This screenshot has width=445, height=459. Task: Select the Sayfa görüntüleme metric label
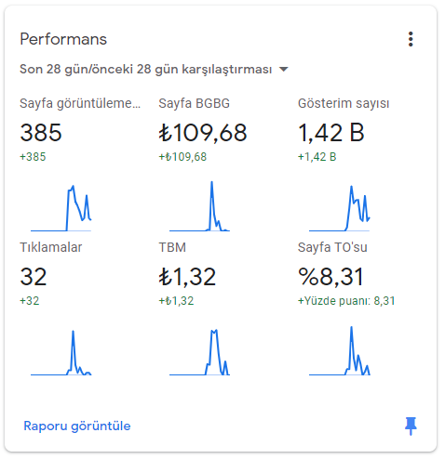(x=80, y=103)
